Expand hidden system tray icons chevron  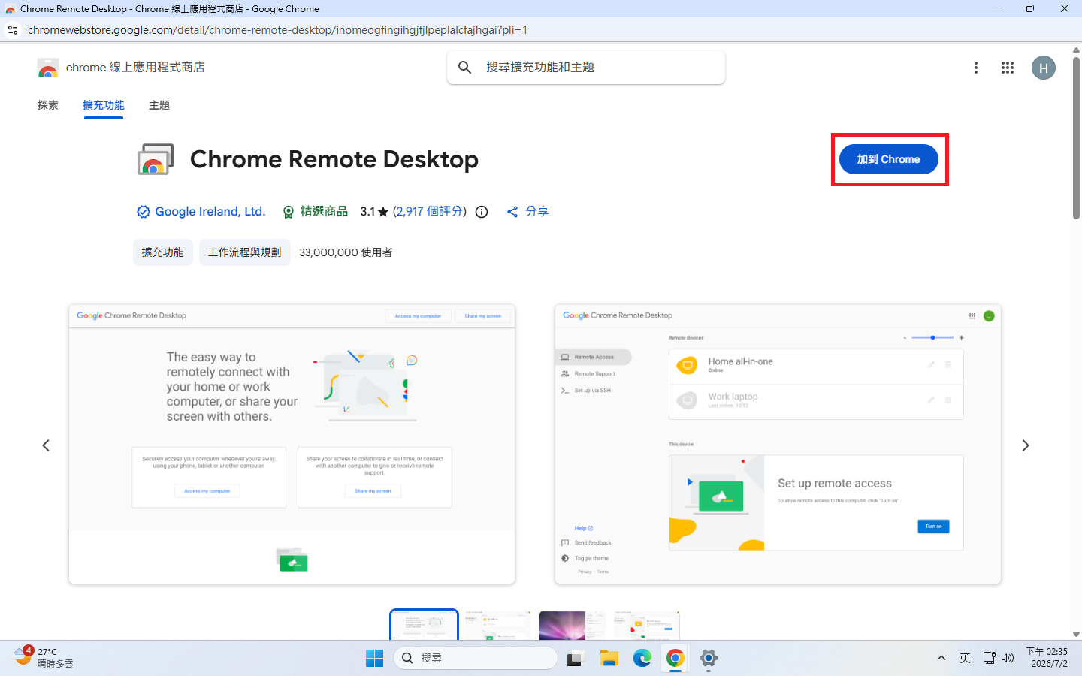click(x=941, y=658)
